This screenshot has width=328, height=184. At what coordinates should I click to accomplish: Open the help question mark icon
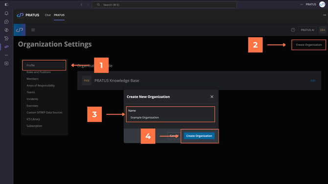coord(293,30)
